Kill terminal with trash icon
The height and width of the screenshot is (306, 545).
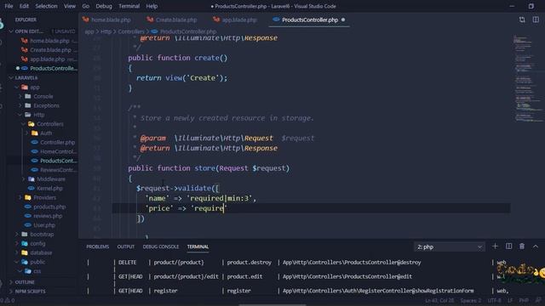pyautogui.click(x=522, y=246)
